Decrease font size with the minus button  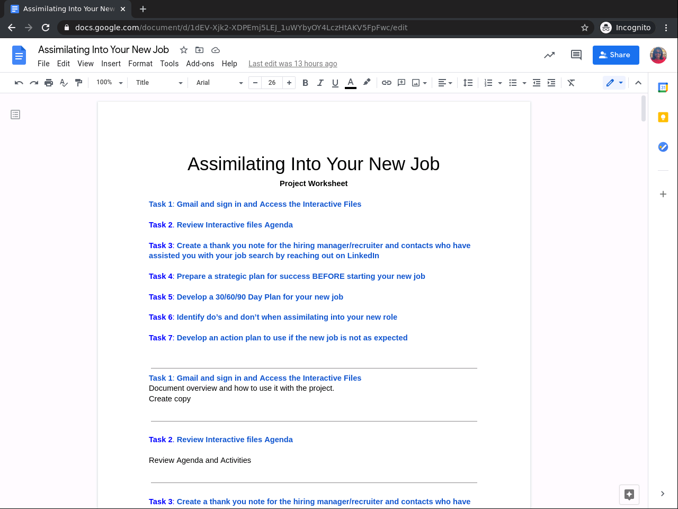click(255, 83)
